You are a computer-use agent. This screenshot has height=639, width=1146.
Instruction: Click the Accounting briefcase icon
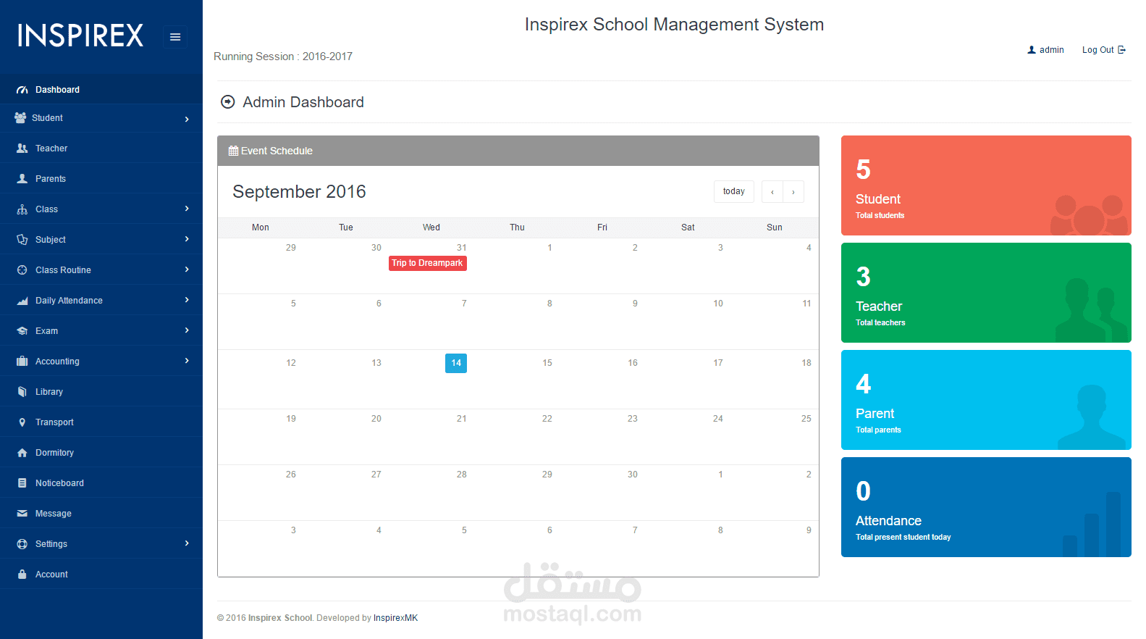[x=22, y=361]
